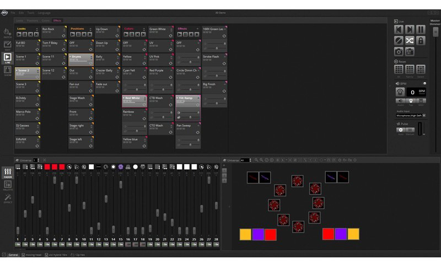Viewport: 441px width, 275px height.
Task: Toggle the On button for channel 1
Action: [x=18, y=244]
